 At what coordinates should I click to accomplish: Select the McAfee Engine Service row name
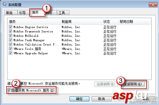(x=31, y=27)
